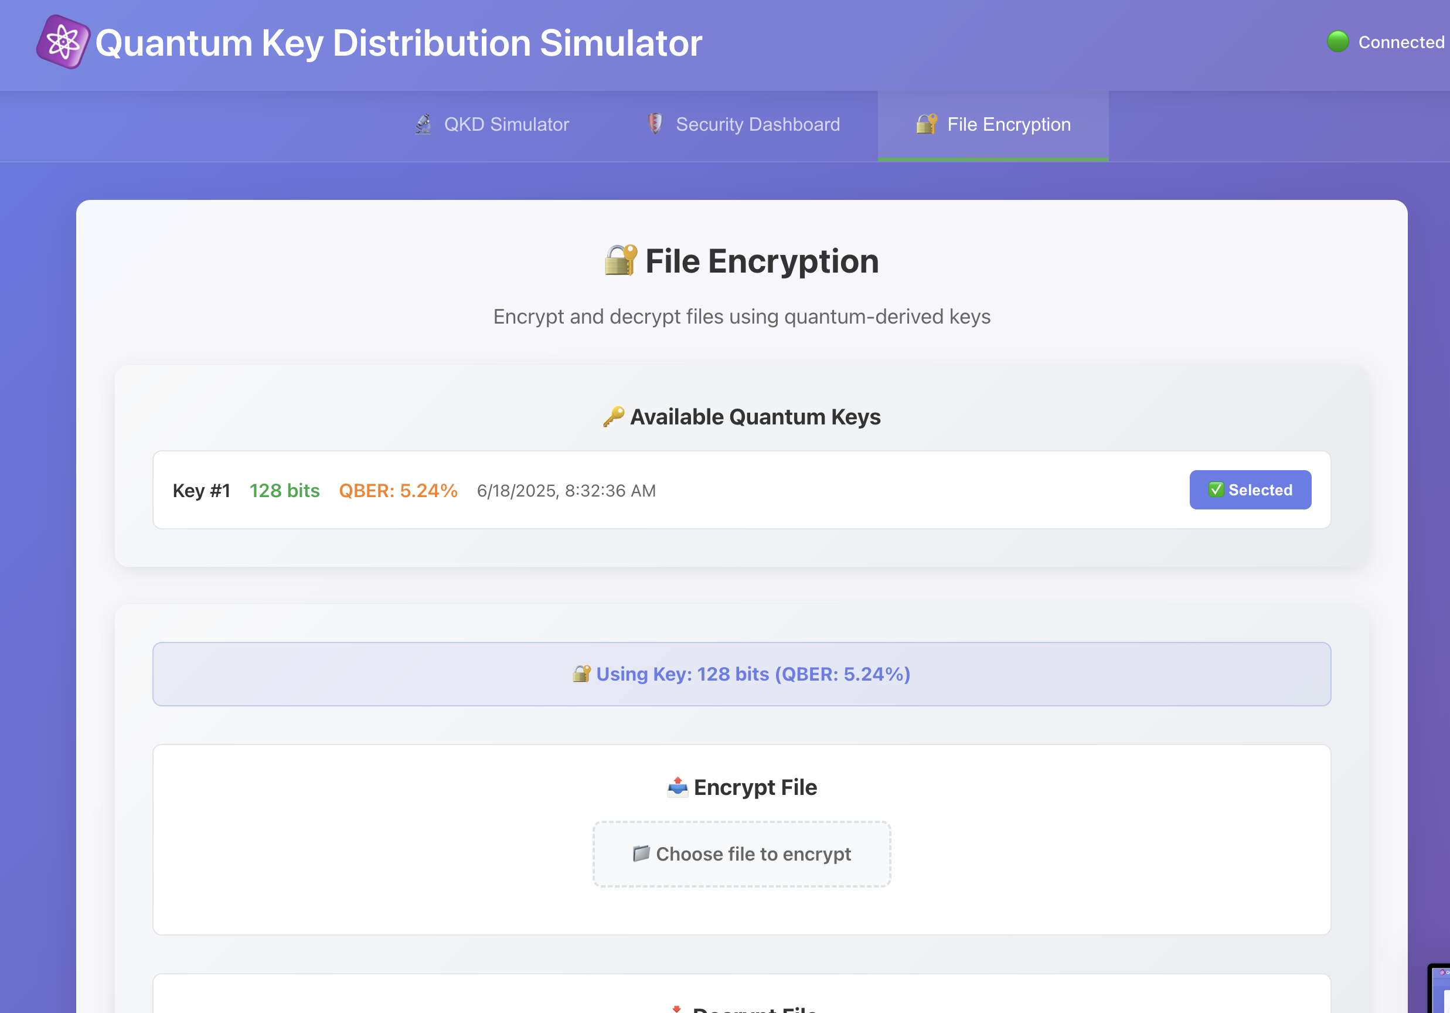Screen dimensions: 1450x1013
Task: Click the inbox tray icon beside Encrypt File
Action: pos(677,787)
